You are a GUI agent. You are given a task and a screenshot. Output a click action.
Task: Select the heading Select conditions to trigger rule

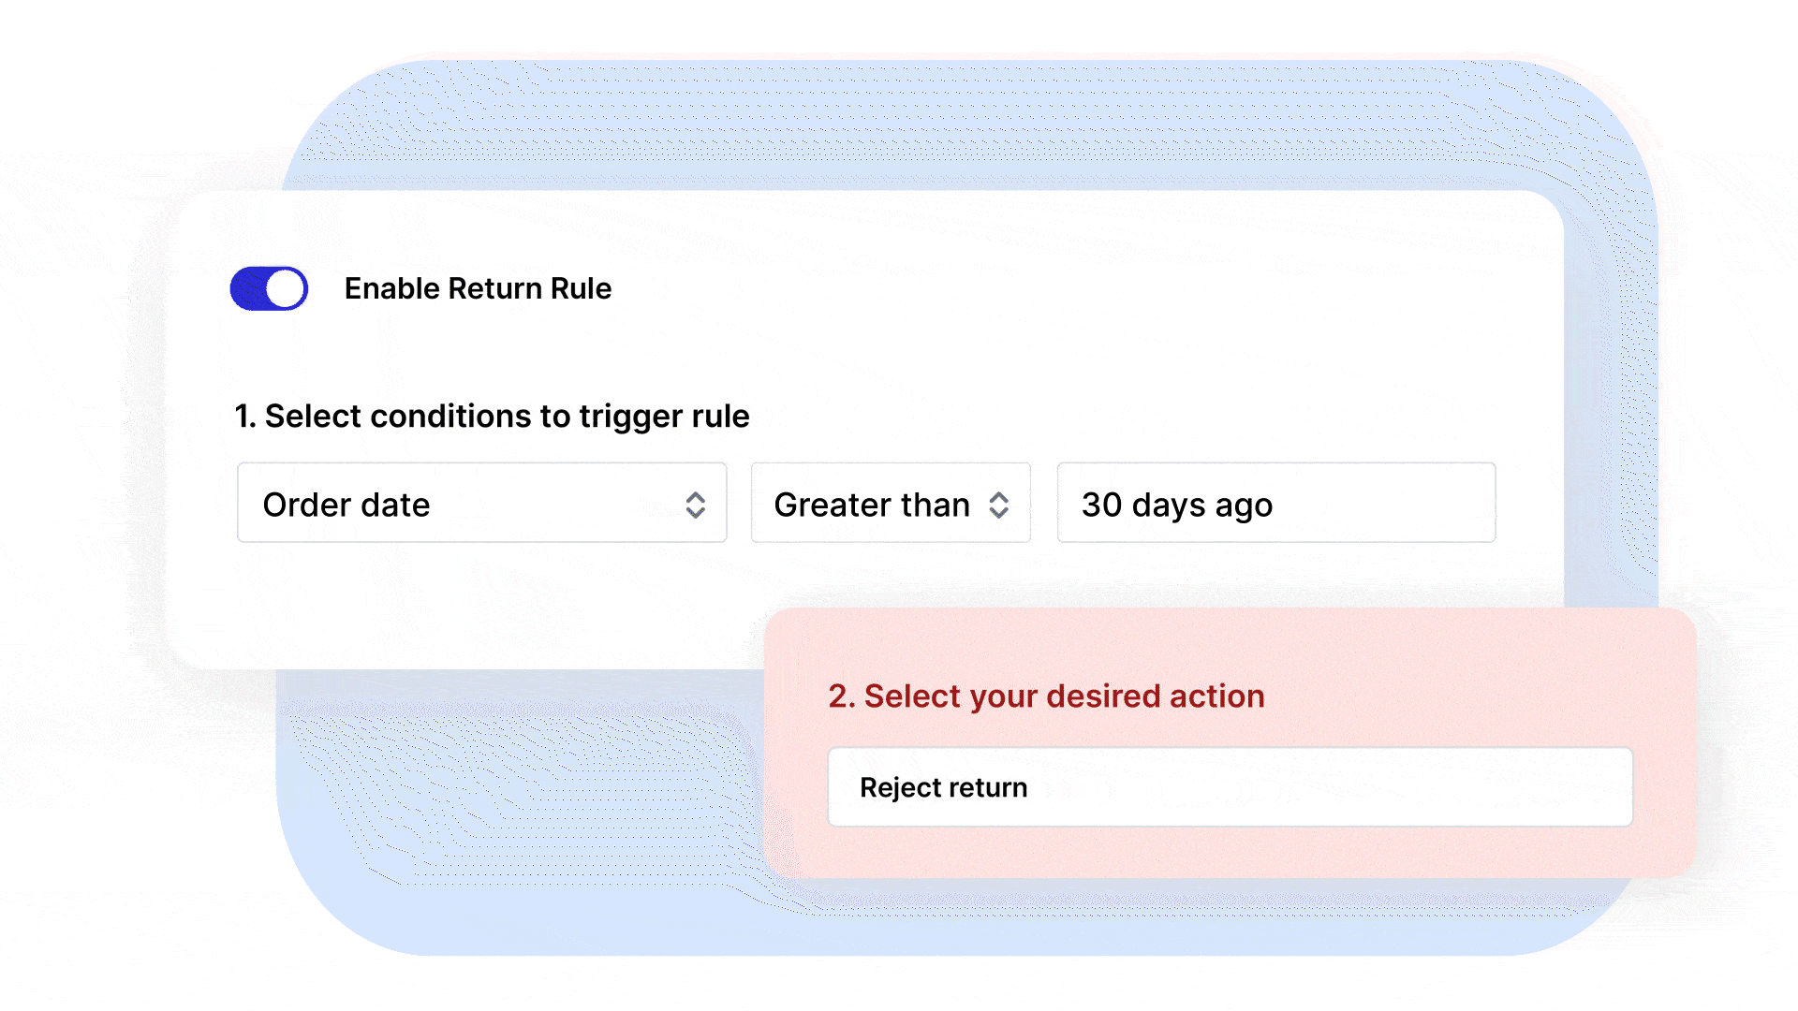pyautogui.click(x=492, y=417)
